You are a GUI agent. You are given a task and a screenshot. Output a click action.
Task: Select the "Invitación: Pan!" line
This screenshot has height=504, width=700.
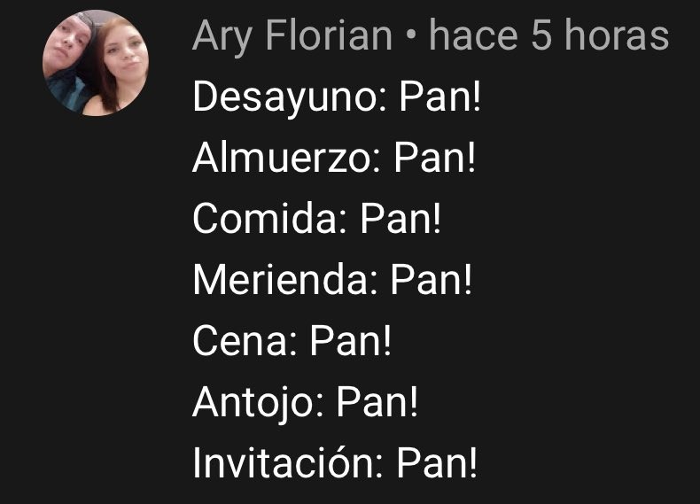click(335, 463)
